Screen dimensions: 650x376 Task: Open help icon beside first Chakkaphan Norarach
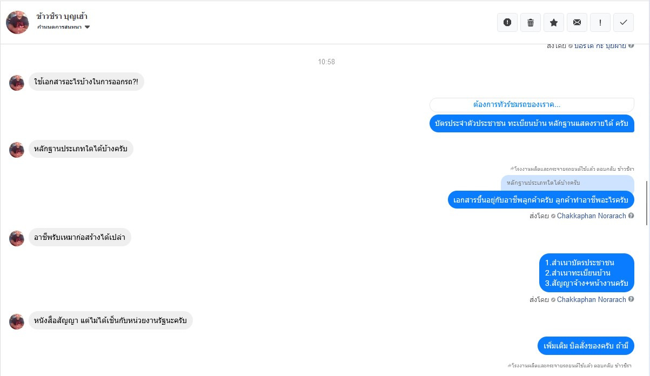(x=631, y=216)
